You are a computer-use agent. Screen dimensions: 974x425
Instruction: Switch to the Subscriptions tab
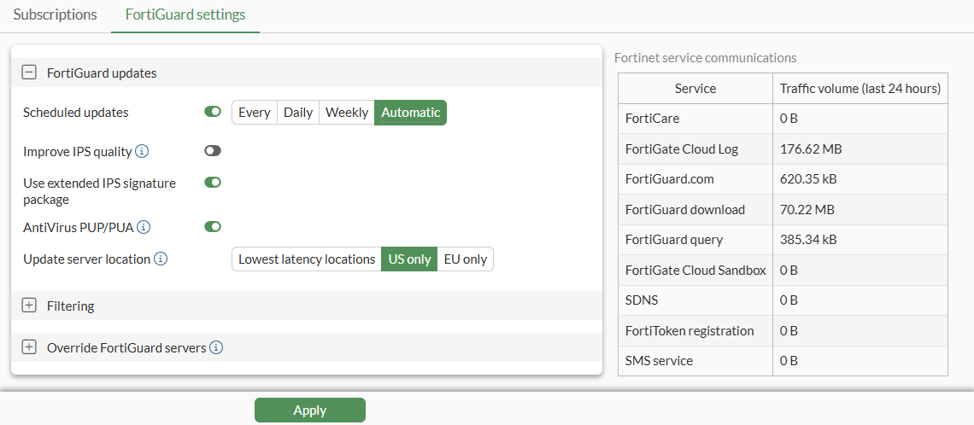point(55,15)
